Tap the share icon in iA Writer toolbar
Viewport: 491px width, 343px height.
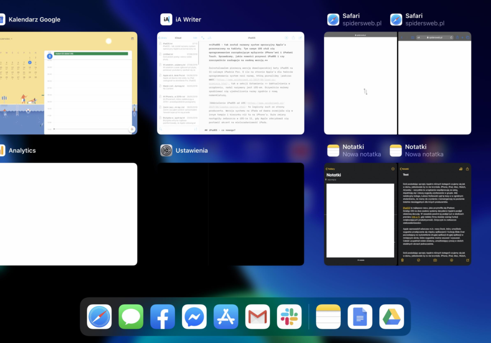(293, 38)
